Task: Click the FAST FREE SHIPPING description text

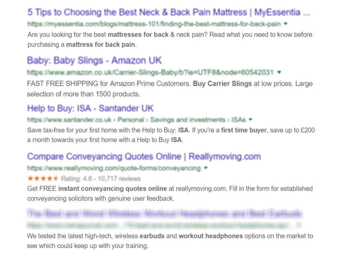Action: [170, 89]
